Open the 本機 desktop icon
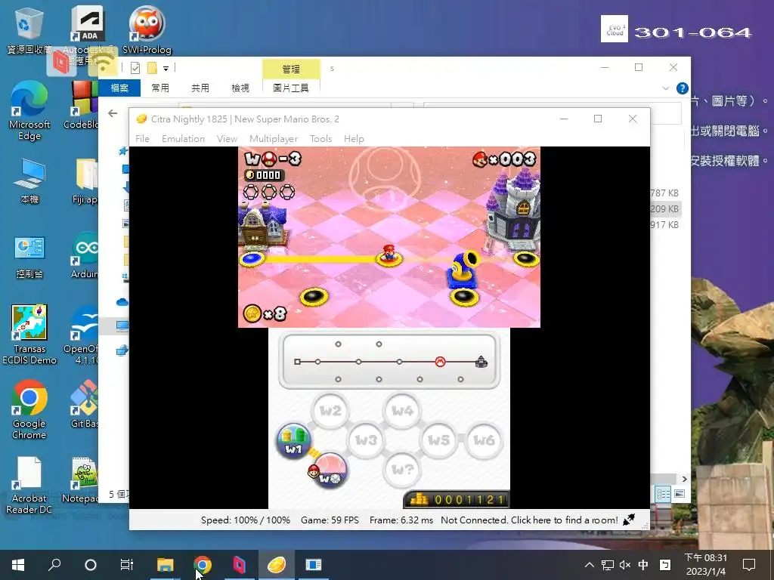This screenshot has height=580, width=774. [29, 181]
